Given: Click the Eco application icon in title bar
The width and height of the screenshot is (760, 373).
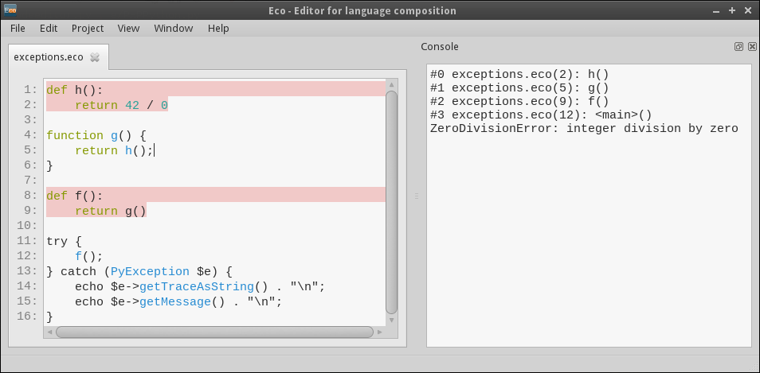Looking at the screenshot, I should [12, 10].
